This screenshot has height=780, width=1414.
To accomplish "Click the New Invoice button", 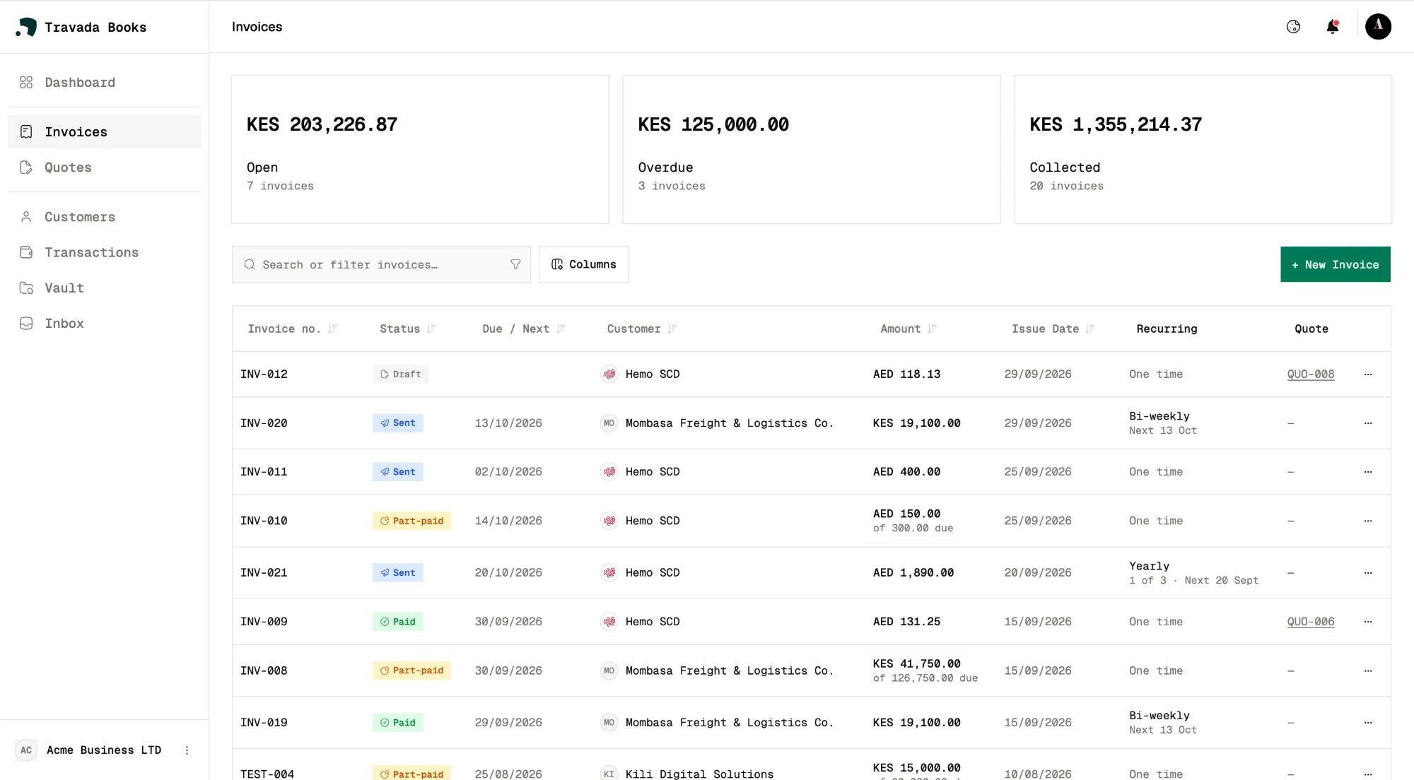I will click(x=1335, y=264).
